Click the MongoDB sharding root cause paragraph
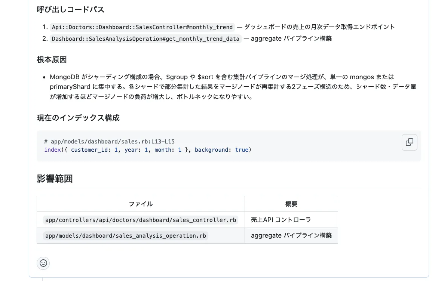The image size is (432, 281). click(x=233, y=87)
